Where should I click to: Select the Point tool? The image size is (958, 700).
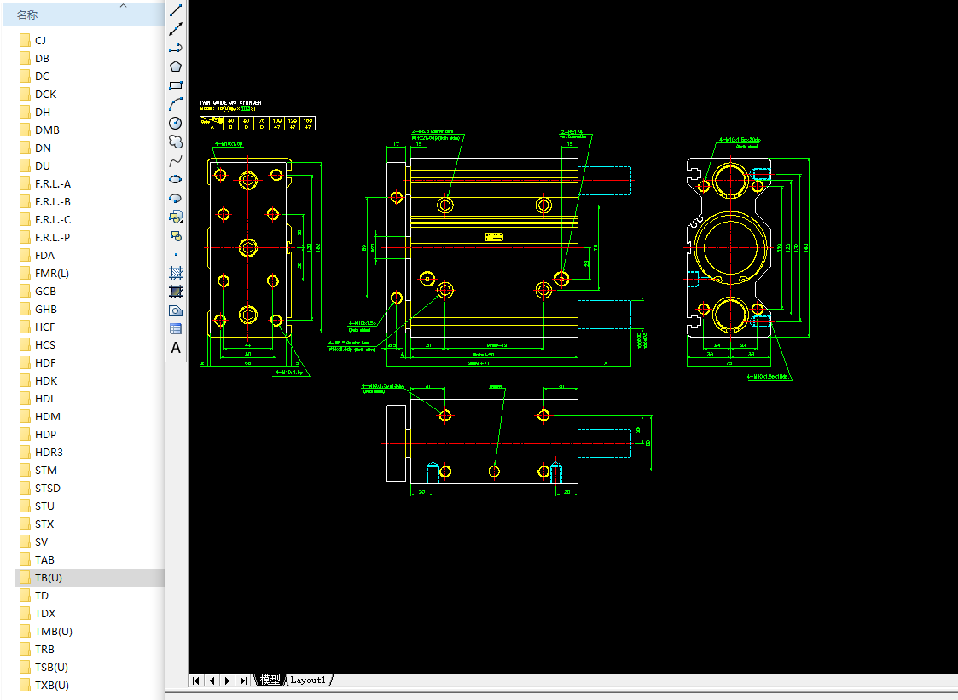(x=176, y=255)
